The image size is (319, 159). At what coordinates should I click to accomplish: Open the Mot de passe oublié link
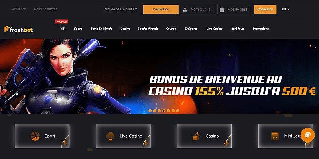click(121, 9)
